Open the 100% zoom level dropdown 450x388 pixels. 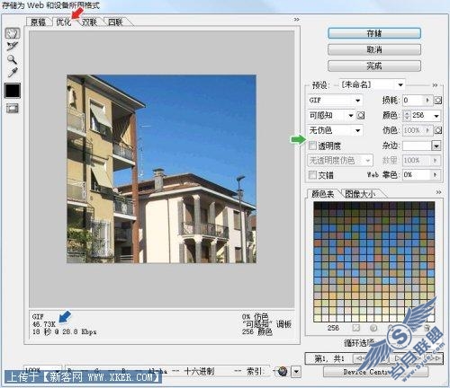(42, 370)
